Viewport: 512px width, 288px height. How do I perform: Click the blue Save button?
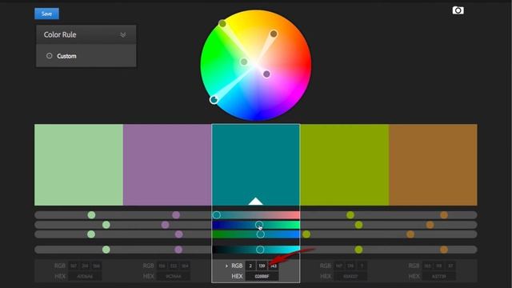tap(46, 14)
